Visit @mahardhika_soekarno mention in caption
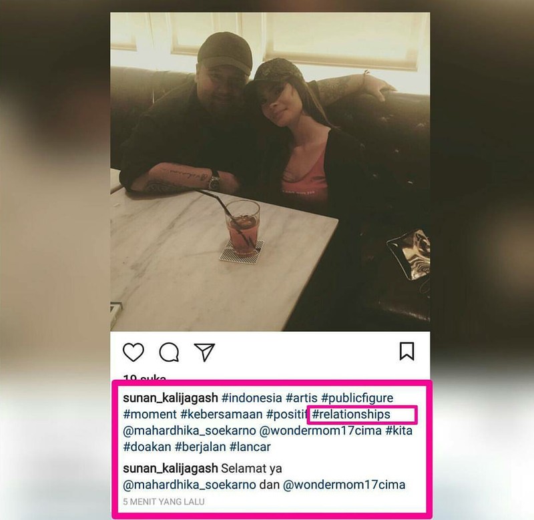 tap(190, 431)
